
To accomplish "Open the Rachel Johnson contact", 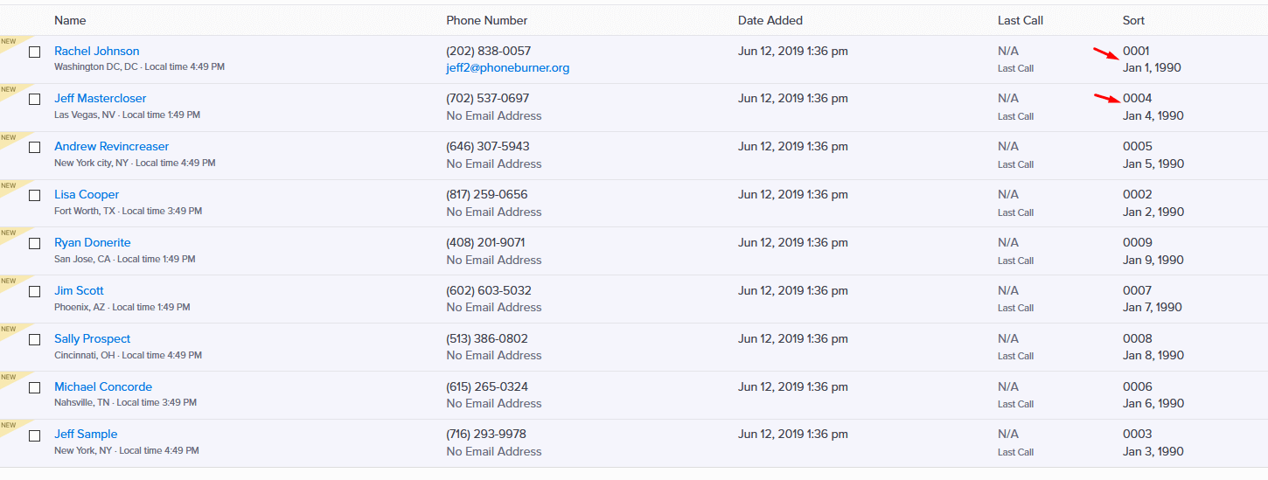I will coord(97,51).
